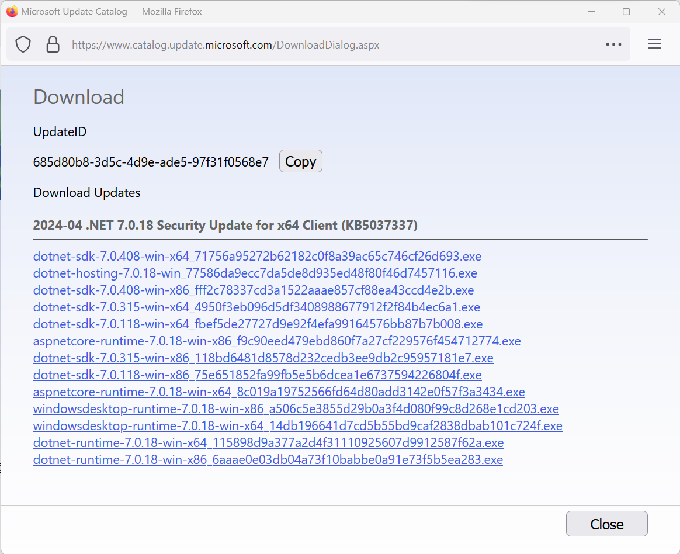
Task: Click the dotnet-runtime-7.0.18-win-x86 link
Action: [268, 460]
